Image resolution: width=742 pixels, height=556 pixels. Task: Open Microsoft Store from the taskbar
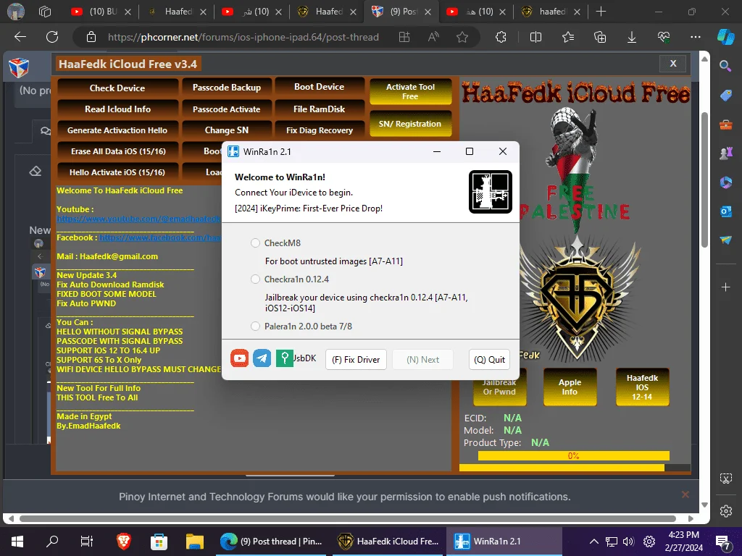click(x=159, y=542)
